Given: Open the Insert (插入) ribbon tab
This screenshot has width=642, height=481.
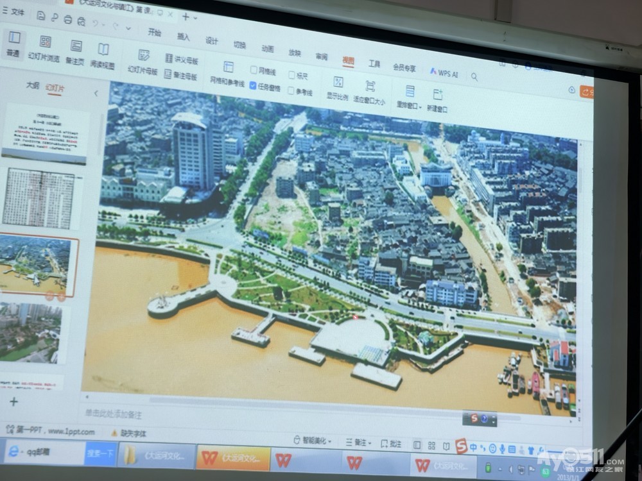Looking at the screenshot, I should pyautogui.click(x=183, y=37).
